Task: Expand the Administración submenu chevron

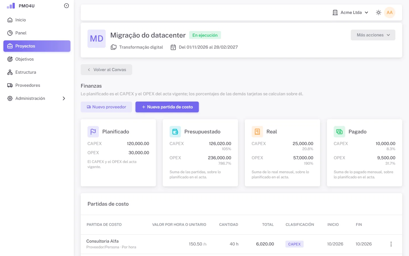Action: [64, 98]
